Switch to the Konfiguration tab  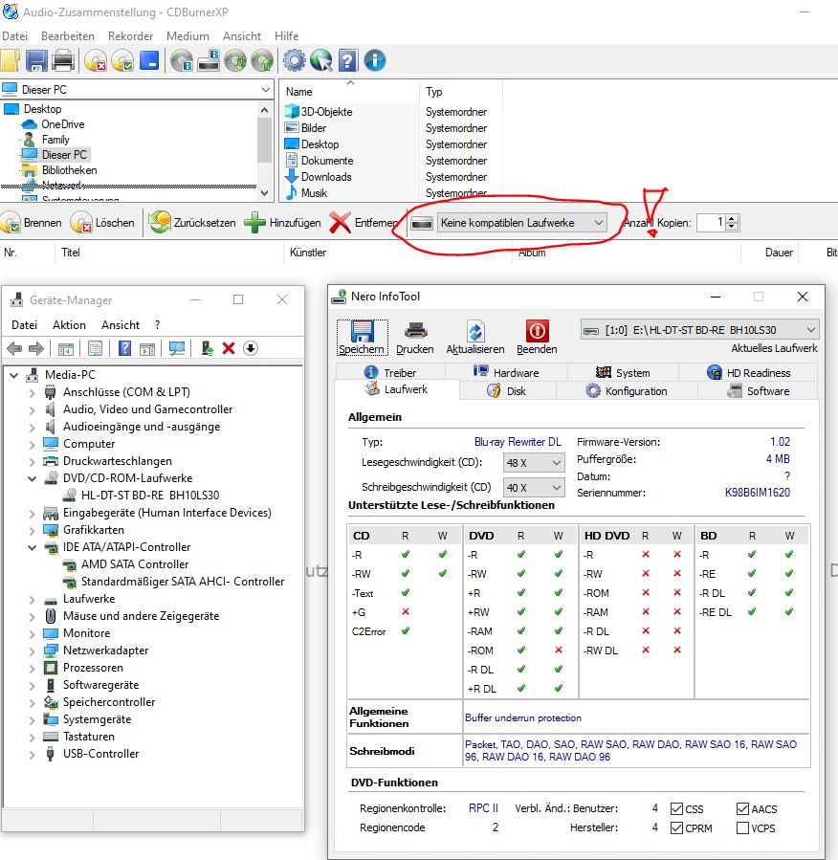pyautogui.click(x=627, y=391)
